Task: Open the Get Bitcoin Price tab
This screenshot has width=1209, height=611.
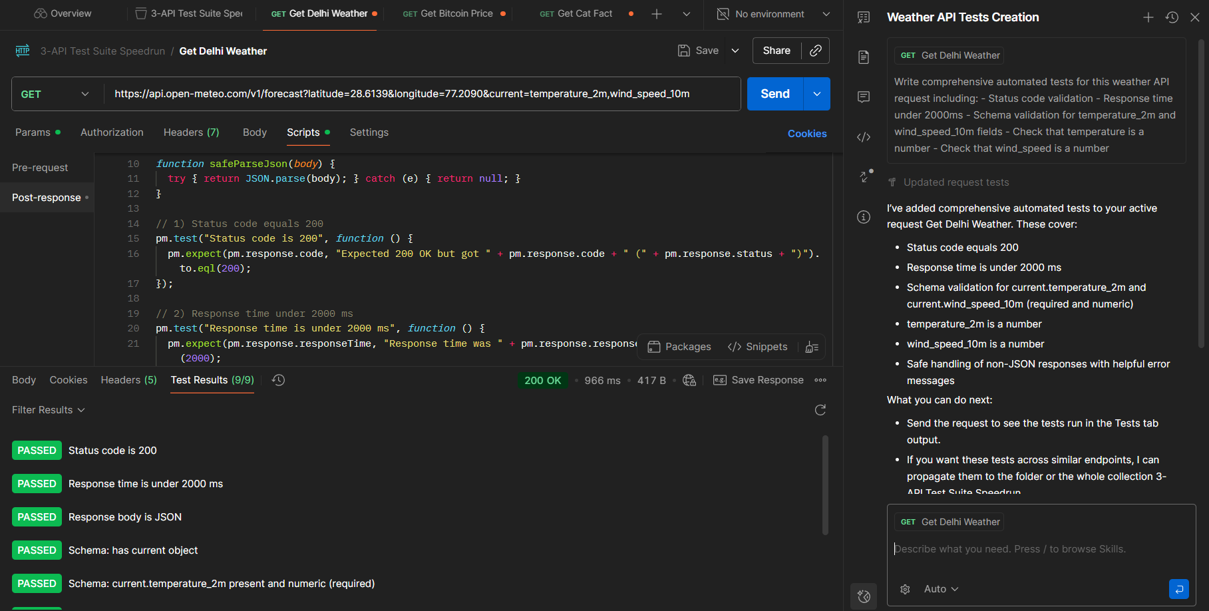Action: 454,14
